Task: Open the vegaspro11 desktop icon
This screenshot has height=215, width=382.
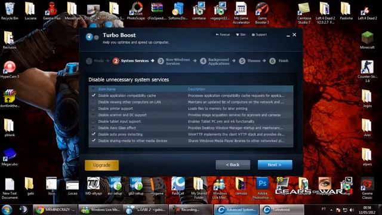Action: pyautogui.click(x=220, y=11)
